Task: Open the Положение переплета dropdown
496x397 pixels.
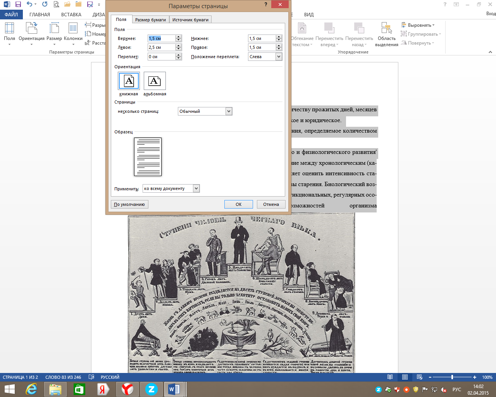Action: pos(279,57)
